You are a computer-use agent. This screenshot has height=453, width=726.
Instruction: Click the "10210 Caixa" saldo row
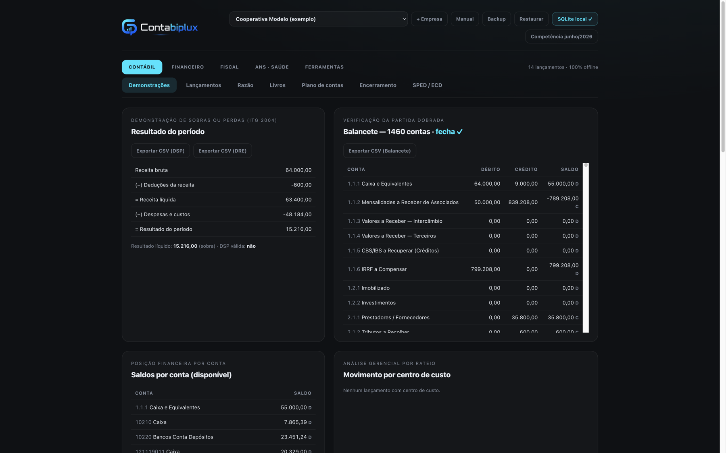click(x=223, y=422)
